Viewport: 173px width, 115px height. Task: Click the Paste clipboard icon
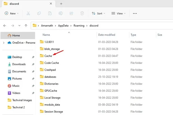tap(50, 13)
